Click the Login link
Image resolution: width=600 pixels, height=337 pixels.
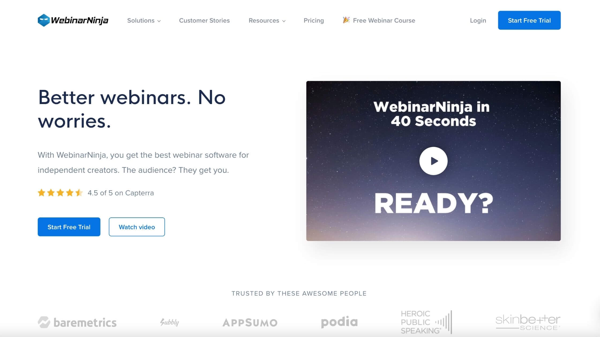(478, 20)
